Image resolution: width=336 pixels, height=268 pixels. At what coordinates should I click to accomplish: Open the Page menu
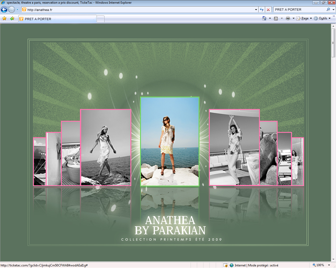304,18
